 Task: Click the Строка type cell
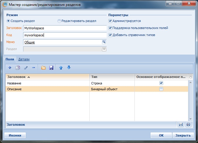click(112, 83)
